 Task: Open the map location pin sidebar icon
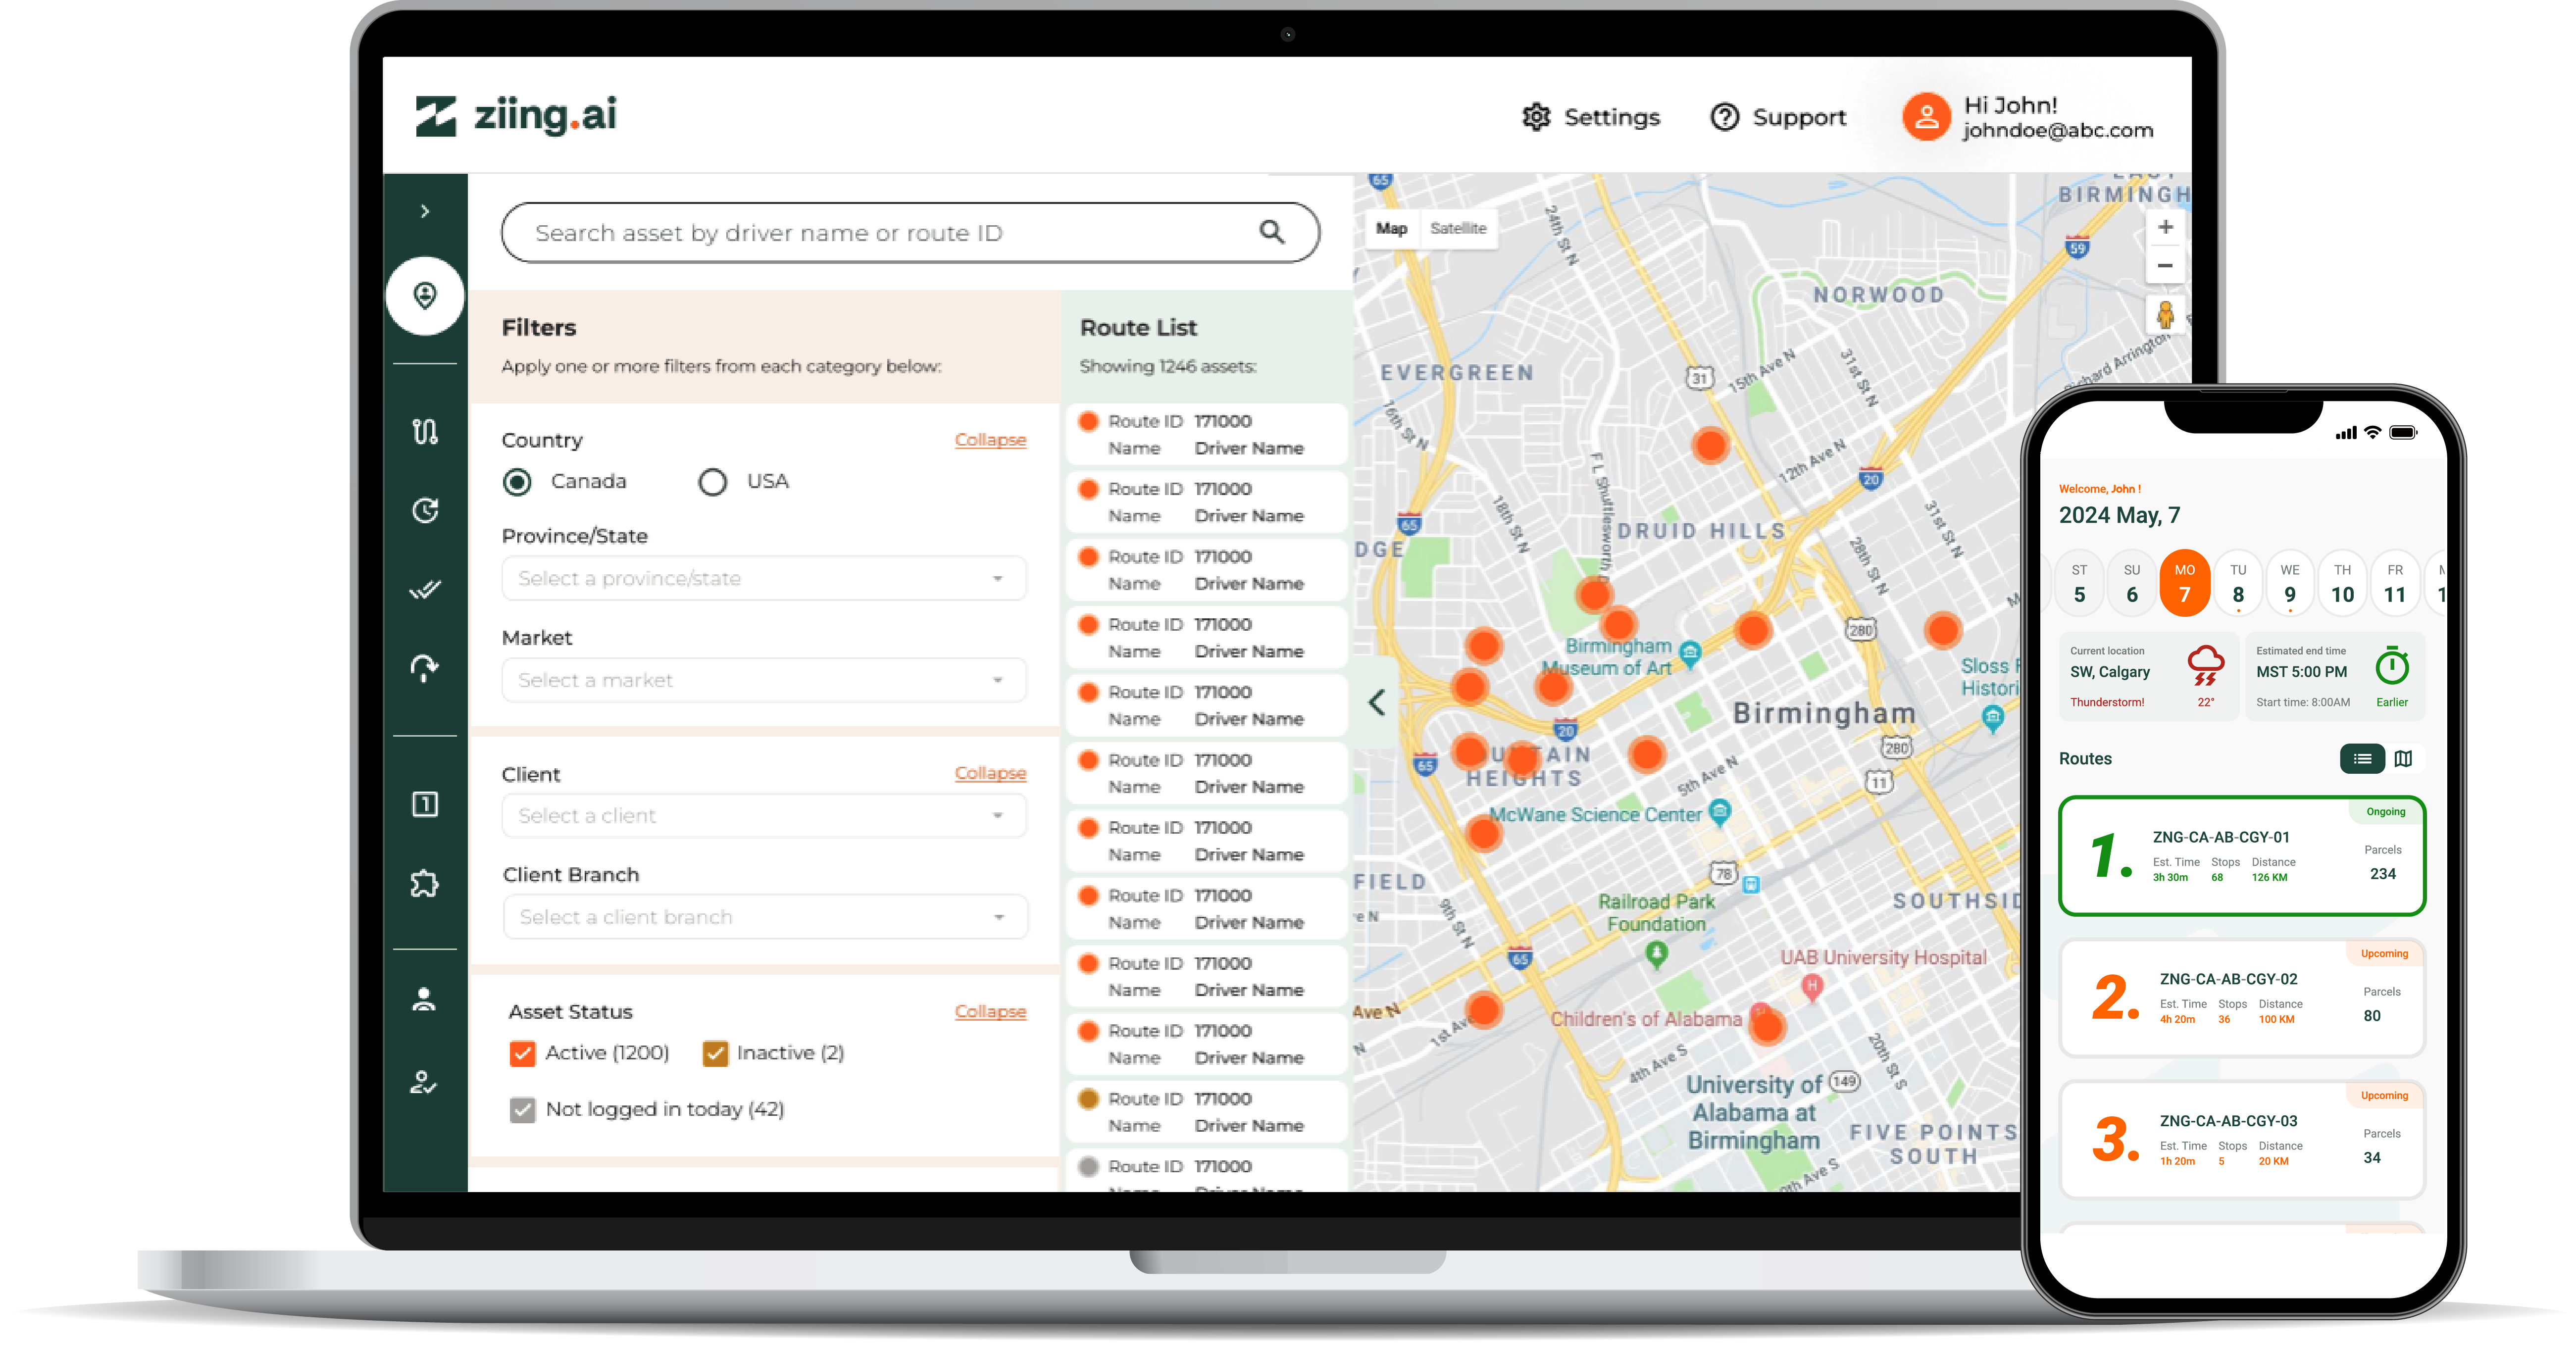(x=425, y=296)
